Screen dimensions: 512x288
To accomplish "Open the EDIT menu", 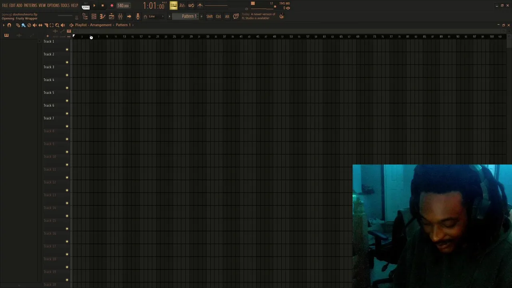I will 12,6.
